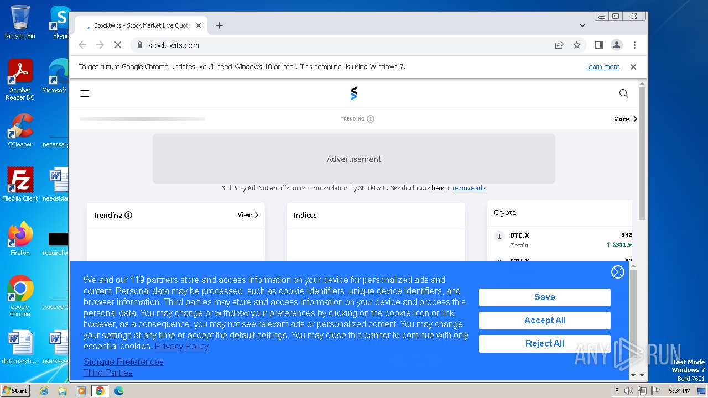Screen dimensions: 708x398
Task: Click Accept All cookies
Action: coord(545,320)
